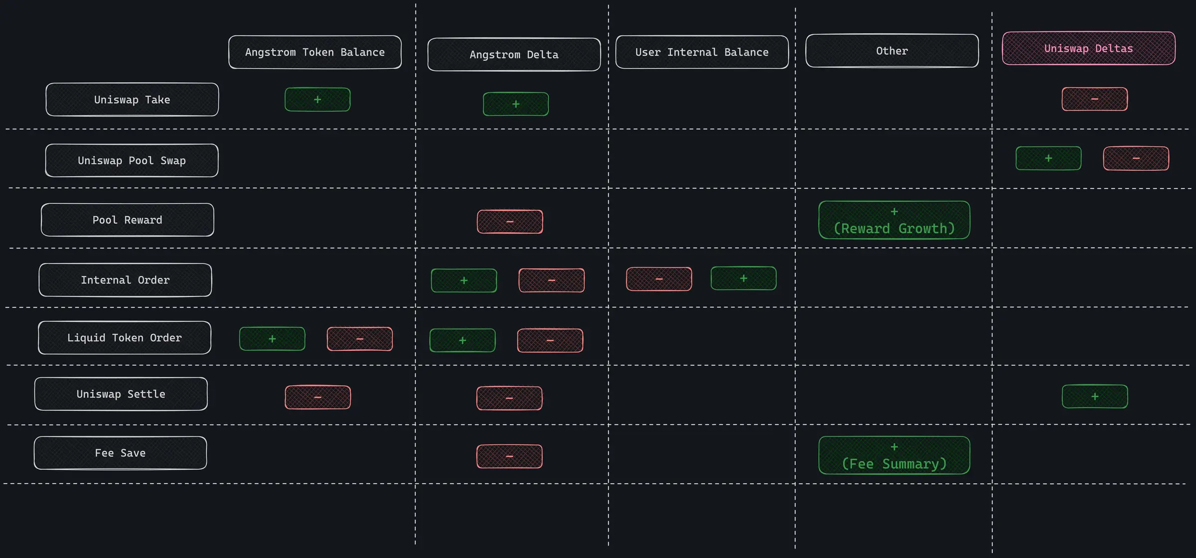1196x558 pixels.
Task: Click Liquid Token Order minus under Angstrom Delta
Action: click(x=550, y=340)
